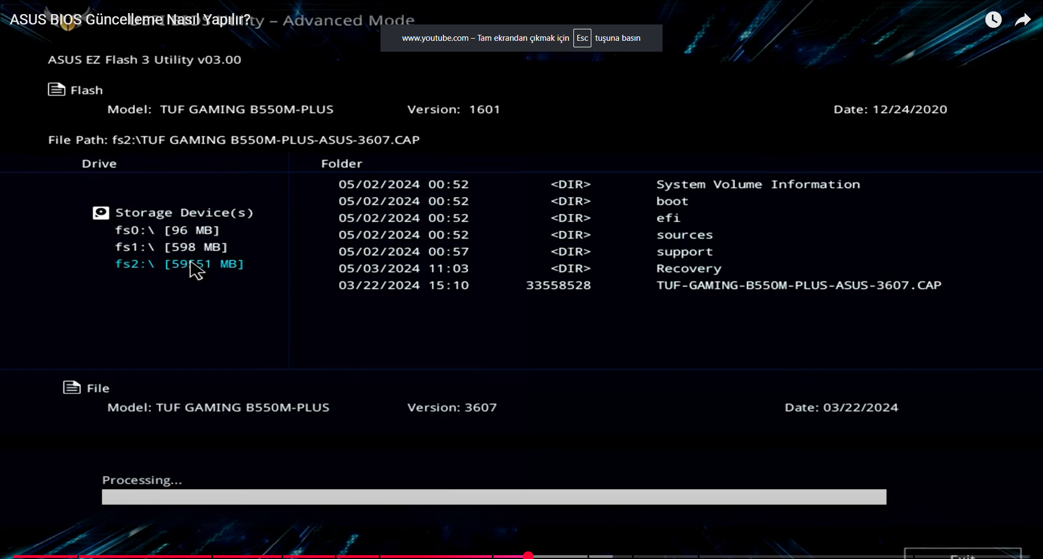Select TUF-GAMING-B550M-PLUS-ASUS-3607.CAP file
The width and height of the screenshot is (1043, 559).
tap(799, 285)
